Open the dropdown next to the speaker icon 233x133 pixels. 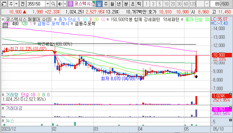(65, 4)
